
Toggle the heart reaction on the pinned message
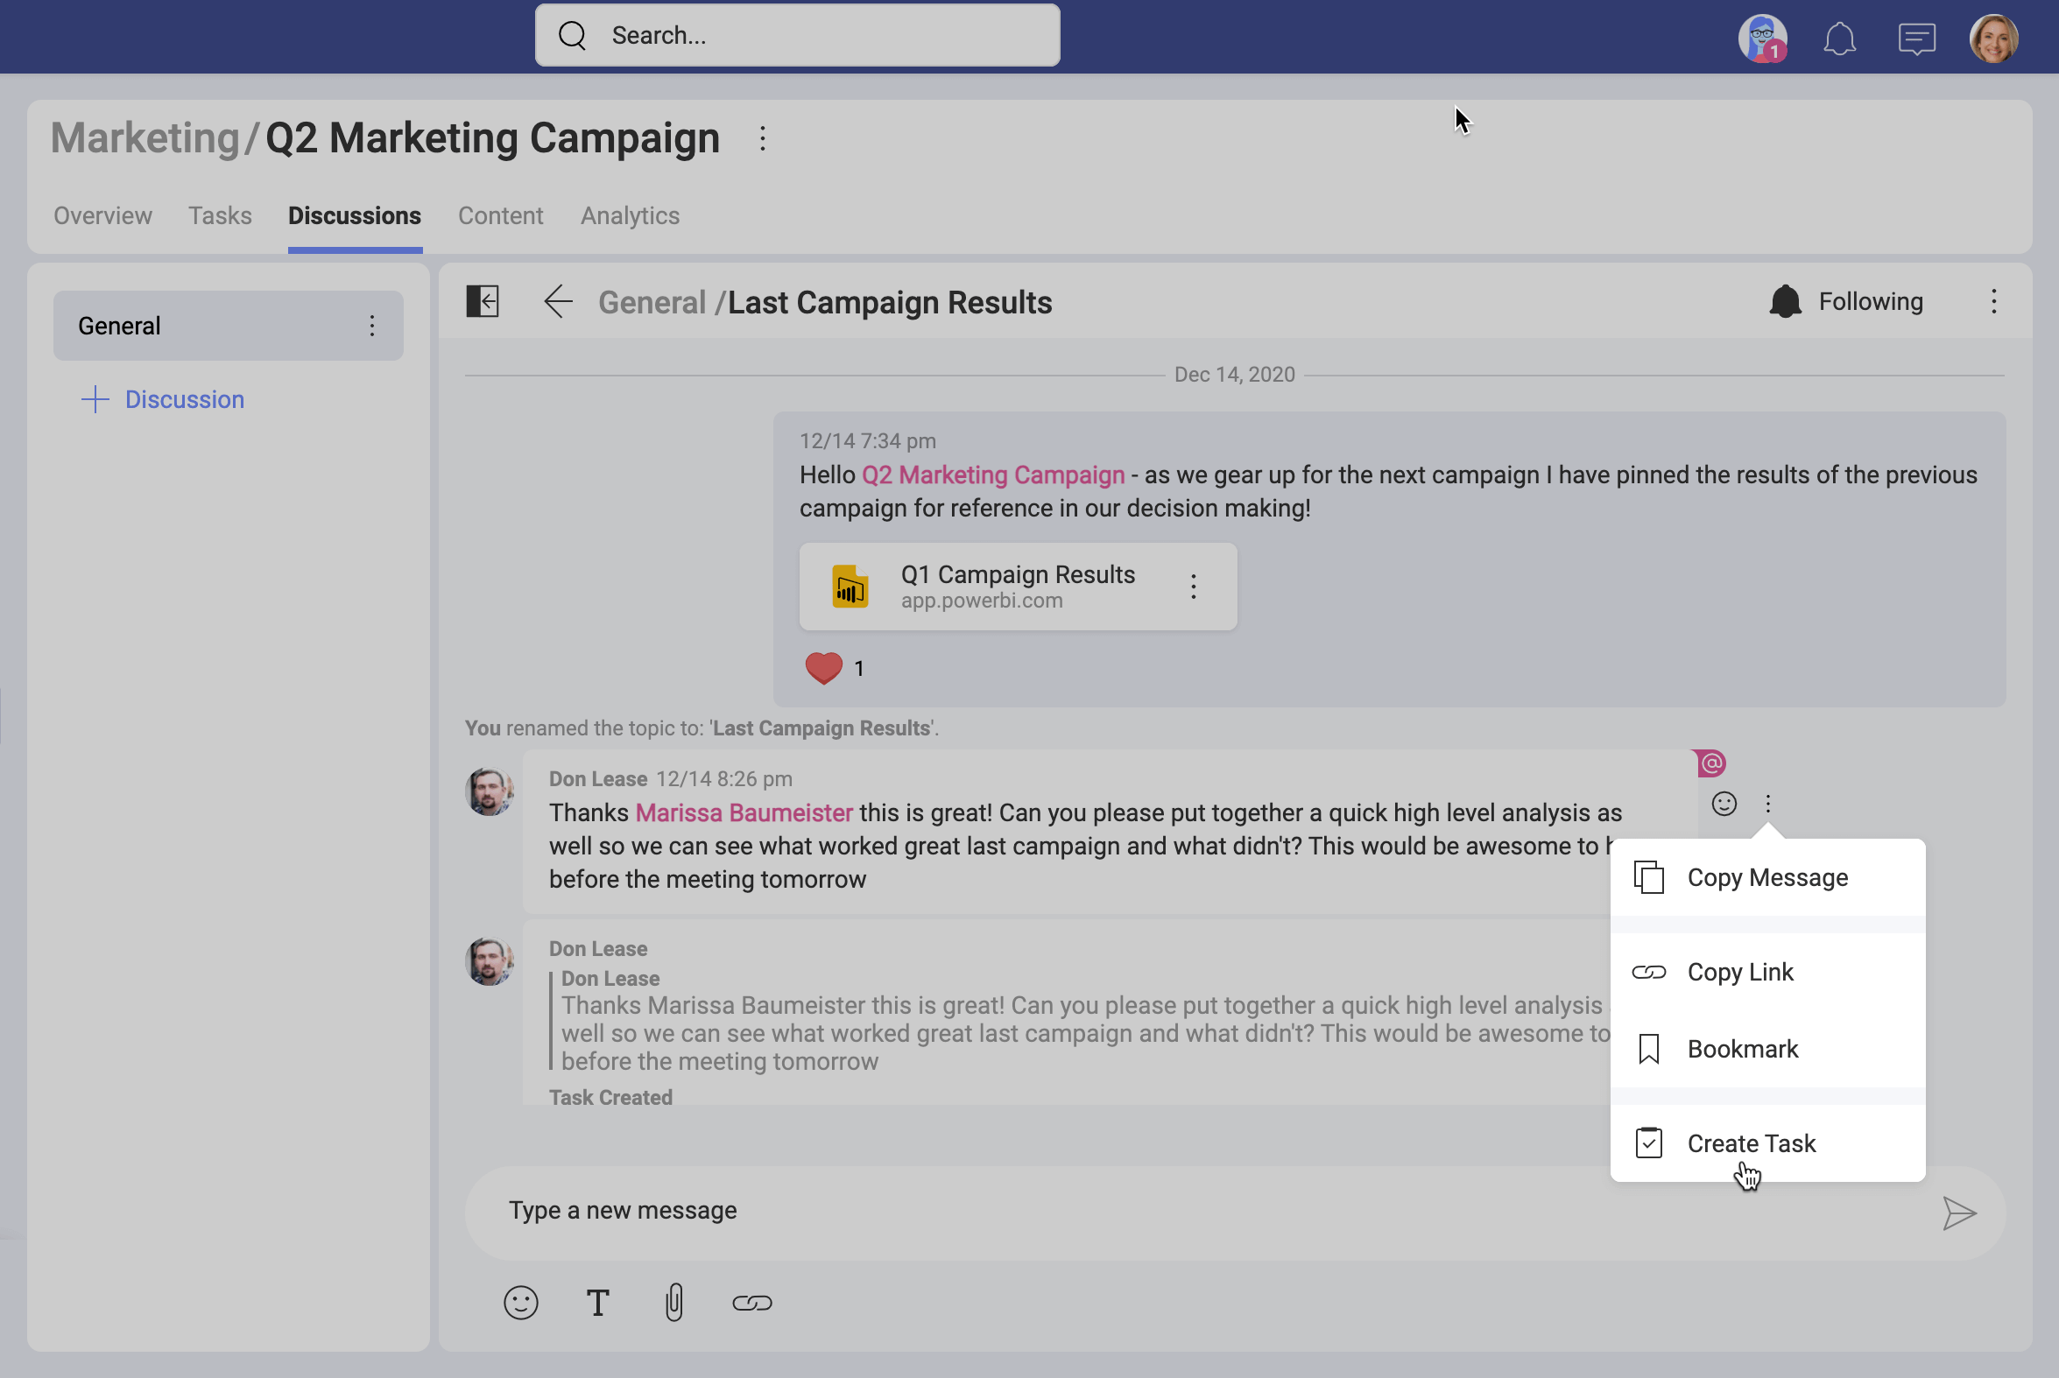824,668
